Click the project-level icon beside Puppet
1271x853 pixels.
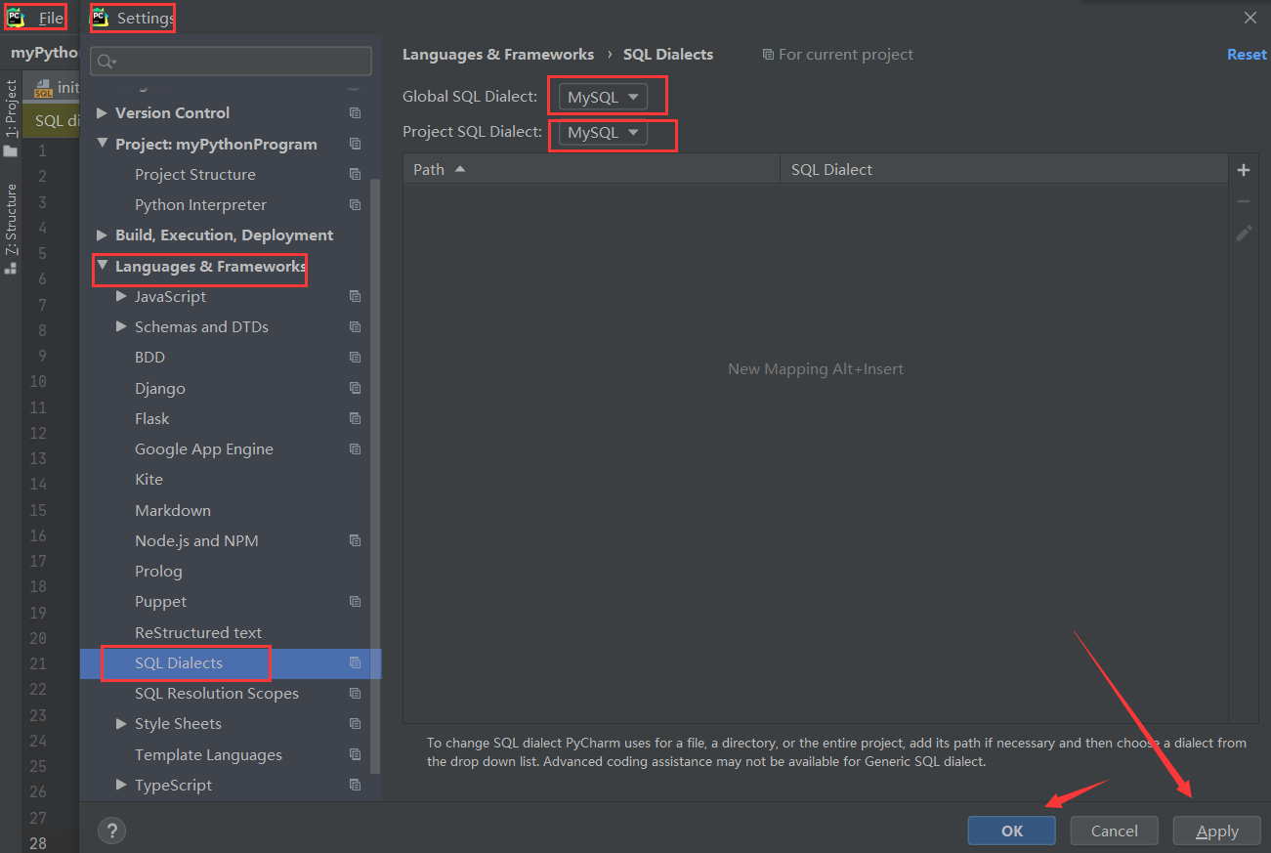tap(355, 602)
